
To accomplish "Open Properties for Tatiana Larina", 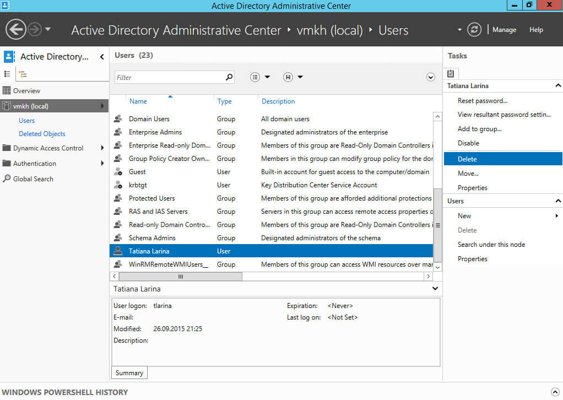I will click(x=472, y=188).
